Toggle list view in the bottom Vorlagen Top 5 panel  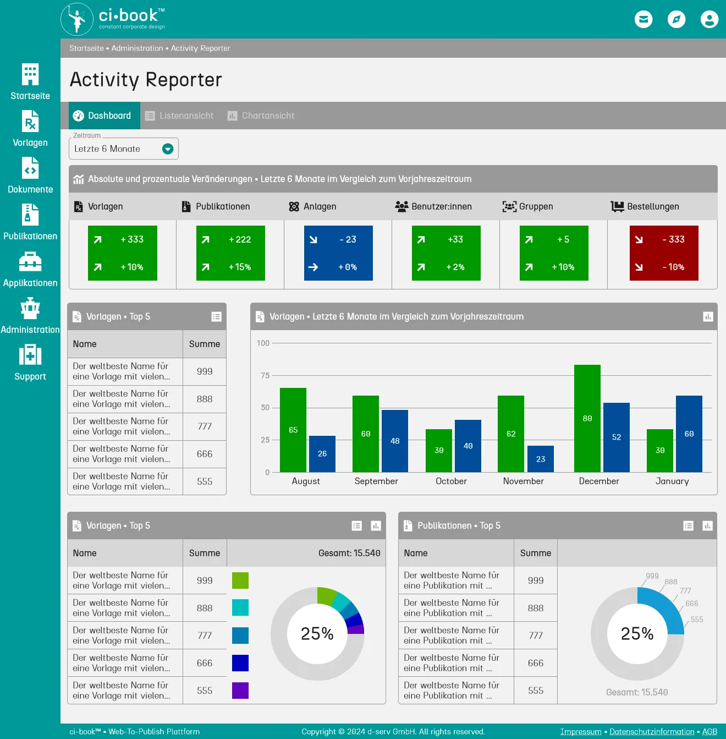point(356,525)
